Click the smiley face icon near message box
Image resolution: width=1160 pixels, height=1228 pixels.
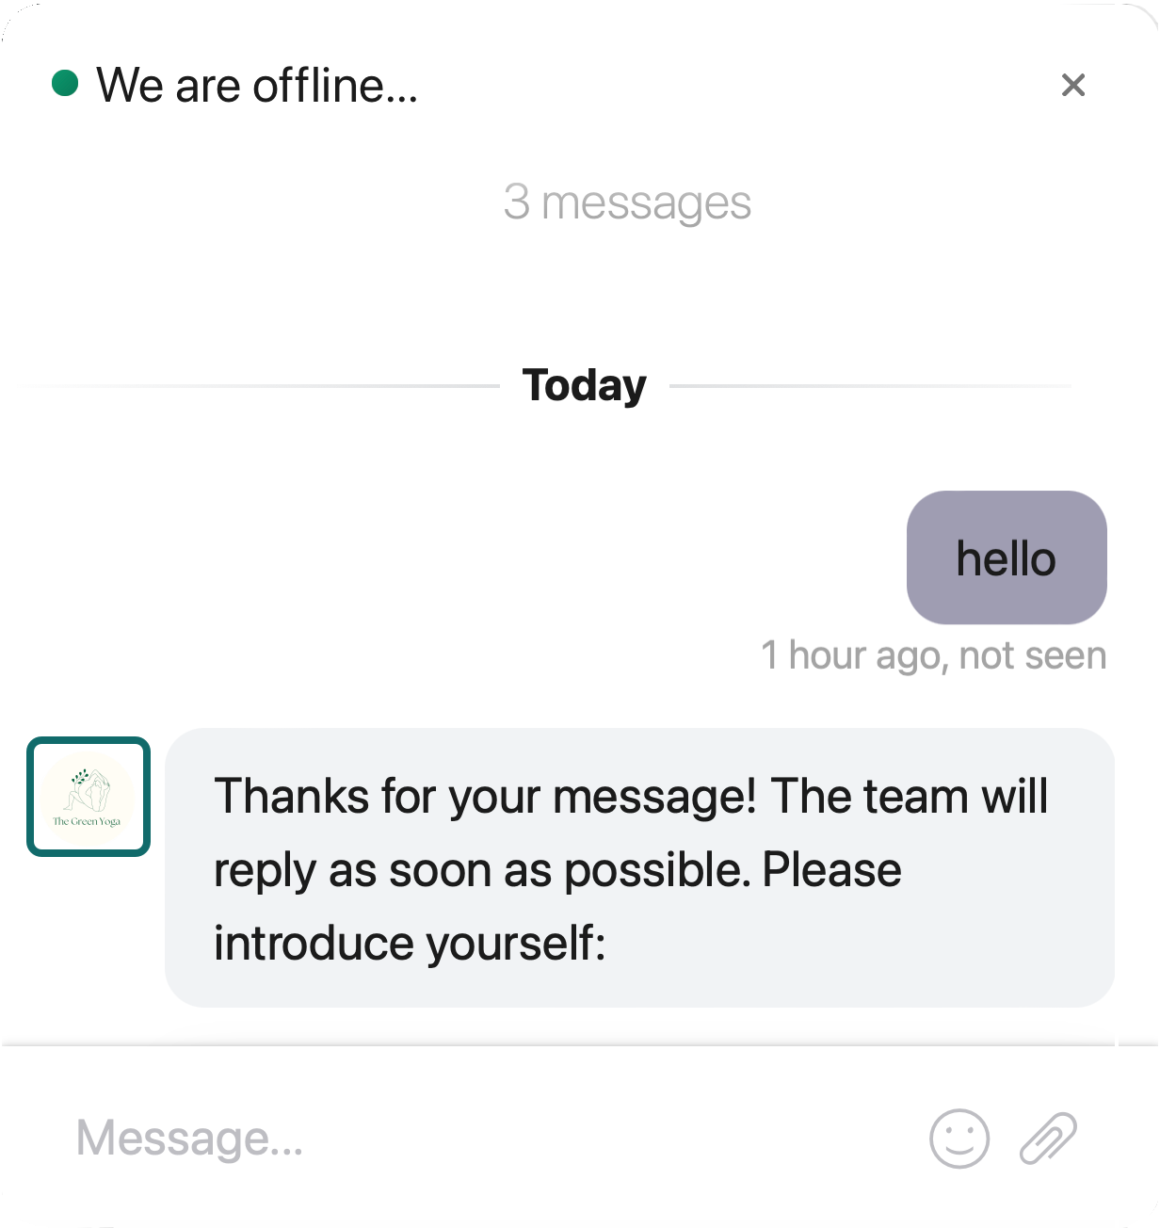(959, 1139)
